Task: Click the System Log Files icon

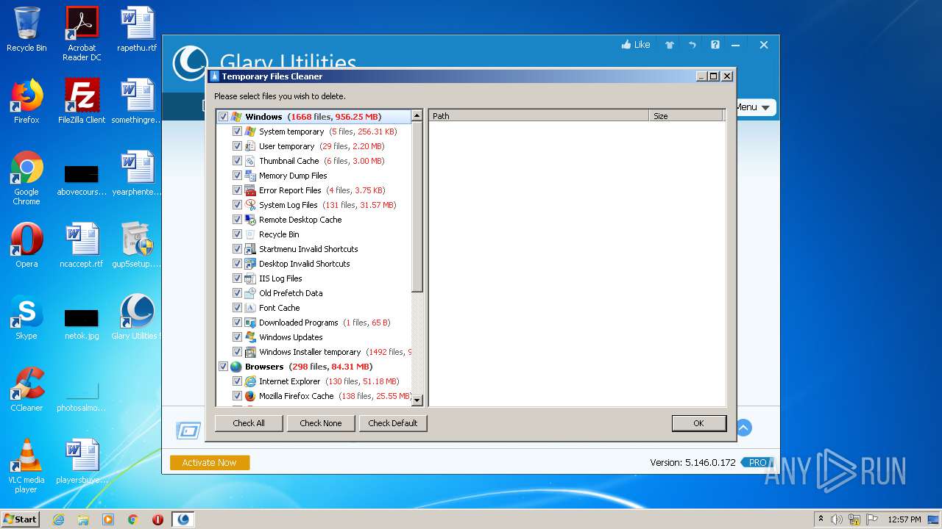Action: pyautogui.click(x=250, y=205)
